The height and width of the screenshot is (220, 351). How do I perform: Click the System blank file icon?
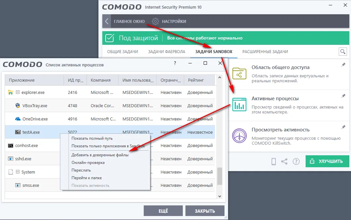11,172
